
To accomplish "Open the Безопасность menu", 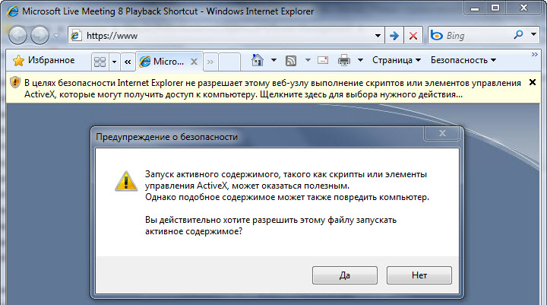I will pyautogui.click(x=463, y=60).
